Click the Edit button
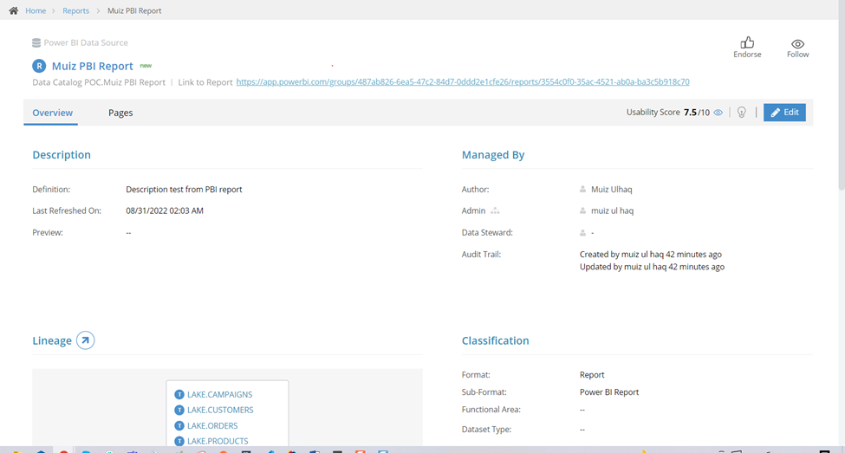This screenshot has width=845, height=453. 784,112
